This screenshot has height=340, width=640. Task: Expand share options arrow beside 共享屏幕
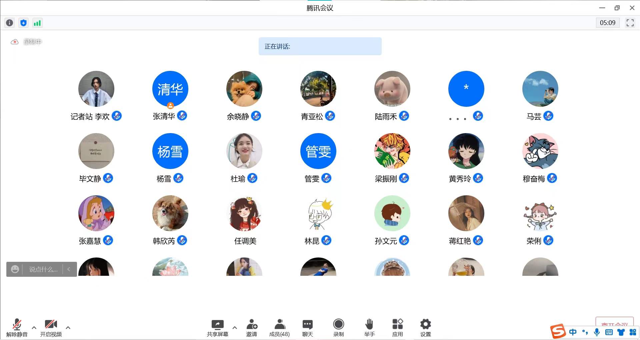click(235, 328)
